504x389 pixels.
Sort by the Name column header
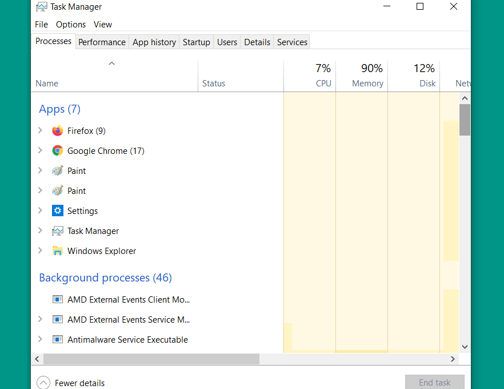point(114,76)
